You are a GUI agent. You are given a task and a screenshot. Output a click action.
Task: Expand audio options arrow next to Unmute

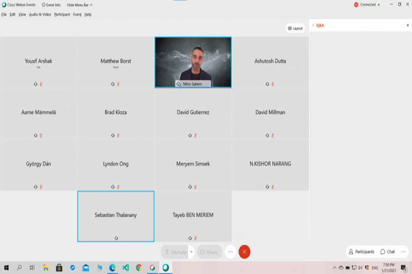[x=191, y=252]
